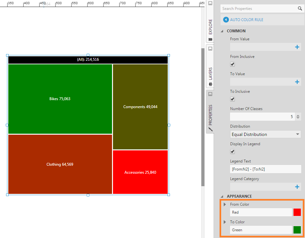Click the back arrow beside AUTO COLOR RULE
This screenshot has width=305, height=238.
pos(226,20)
